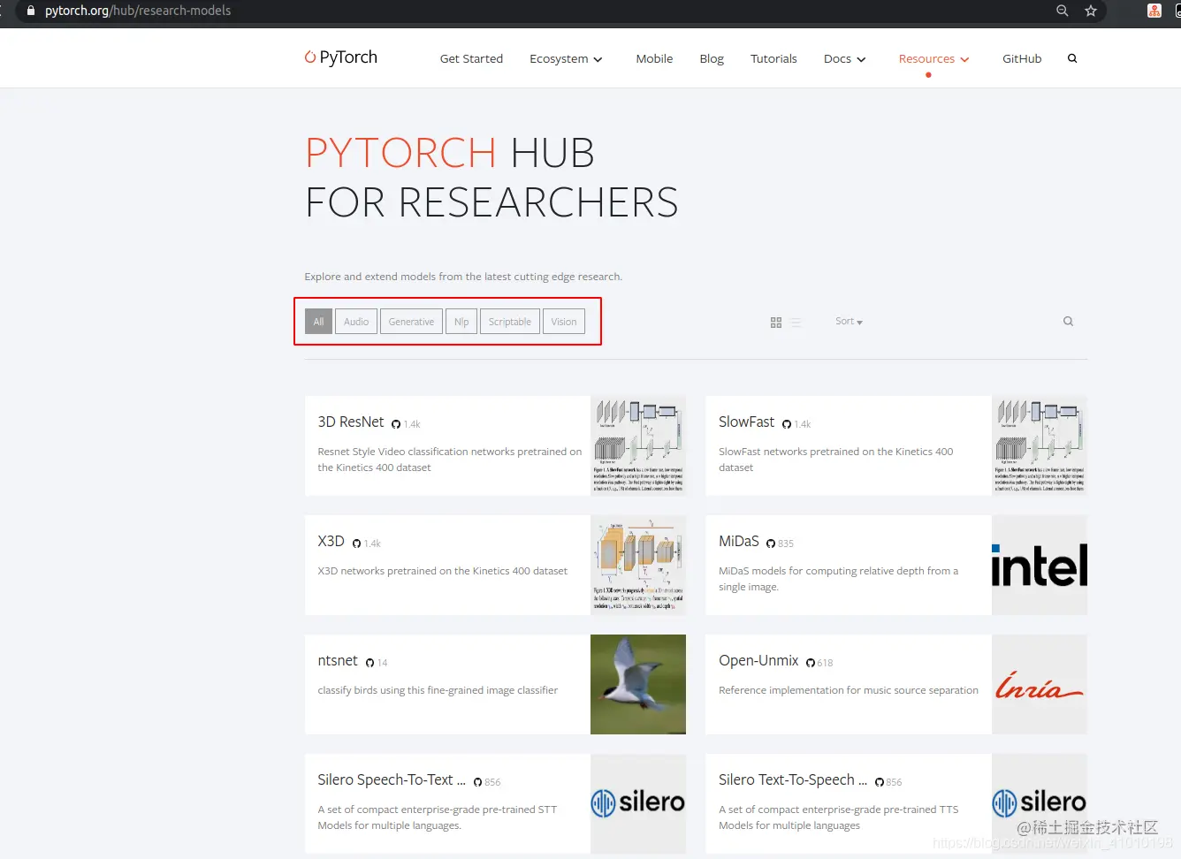The width and height of the screenshot is (1181, 859).
Task: Expand the Resources menu
Action: tap(933, 58)
